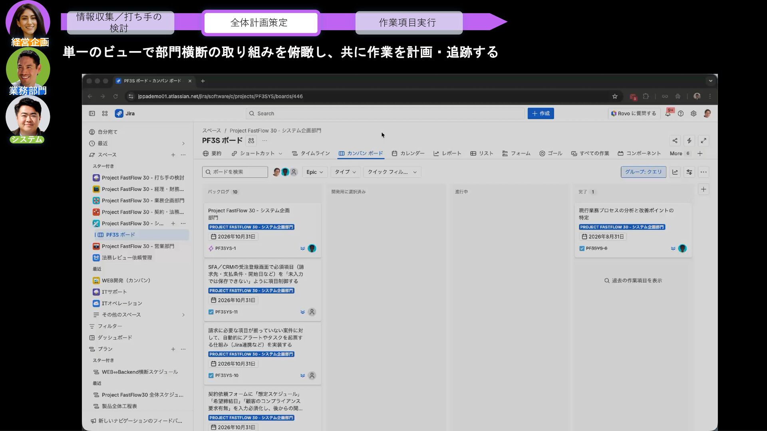This screenshot has width=767, height=431.
Task: Enter full screen mode with expand icon
Action: pyautogui.click(x=703, y=140)
